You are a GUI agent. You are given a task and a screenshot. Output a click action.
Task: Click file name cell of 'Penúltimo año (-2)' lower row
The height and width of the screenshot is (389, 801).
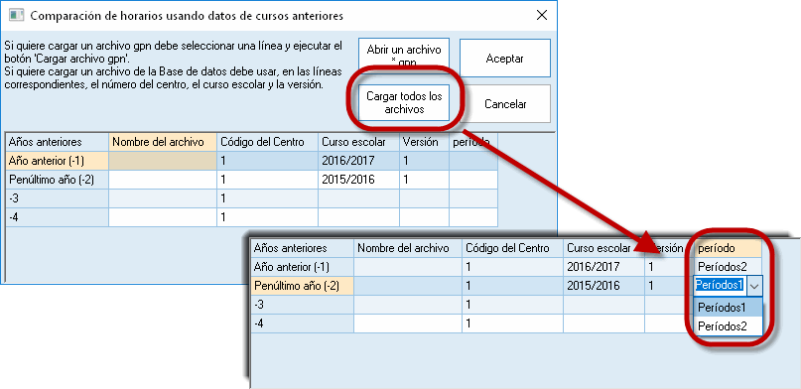tap(407, 286)
